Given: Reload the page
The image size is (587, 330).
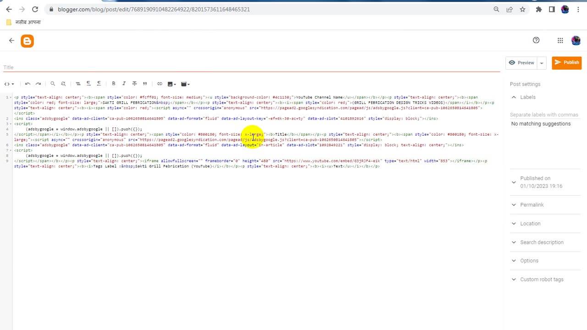Looking at the screenshot, I should point(35,9).
